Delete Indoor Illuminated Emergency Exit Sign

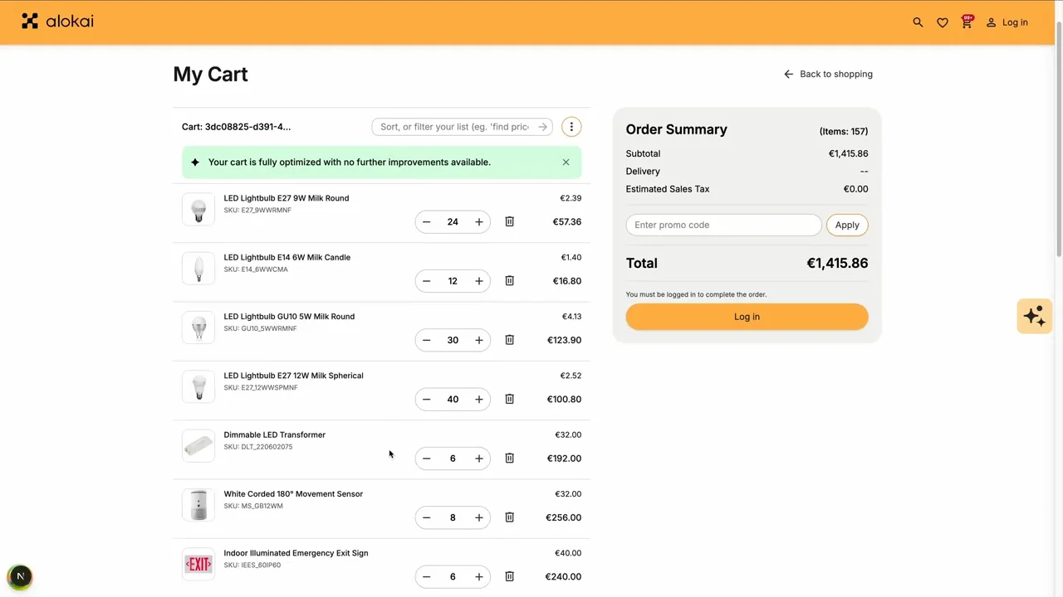[x=510, y=577]
